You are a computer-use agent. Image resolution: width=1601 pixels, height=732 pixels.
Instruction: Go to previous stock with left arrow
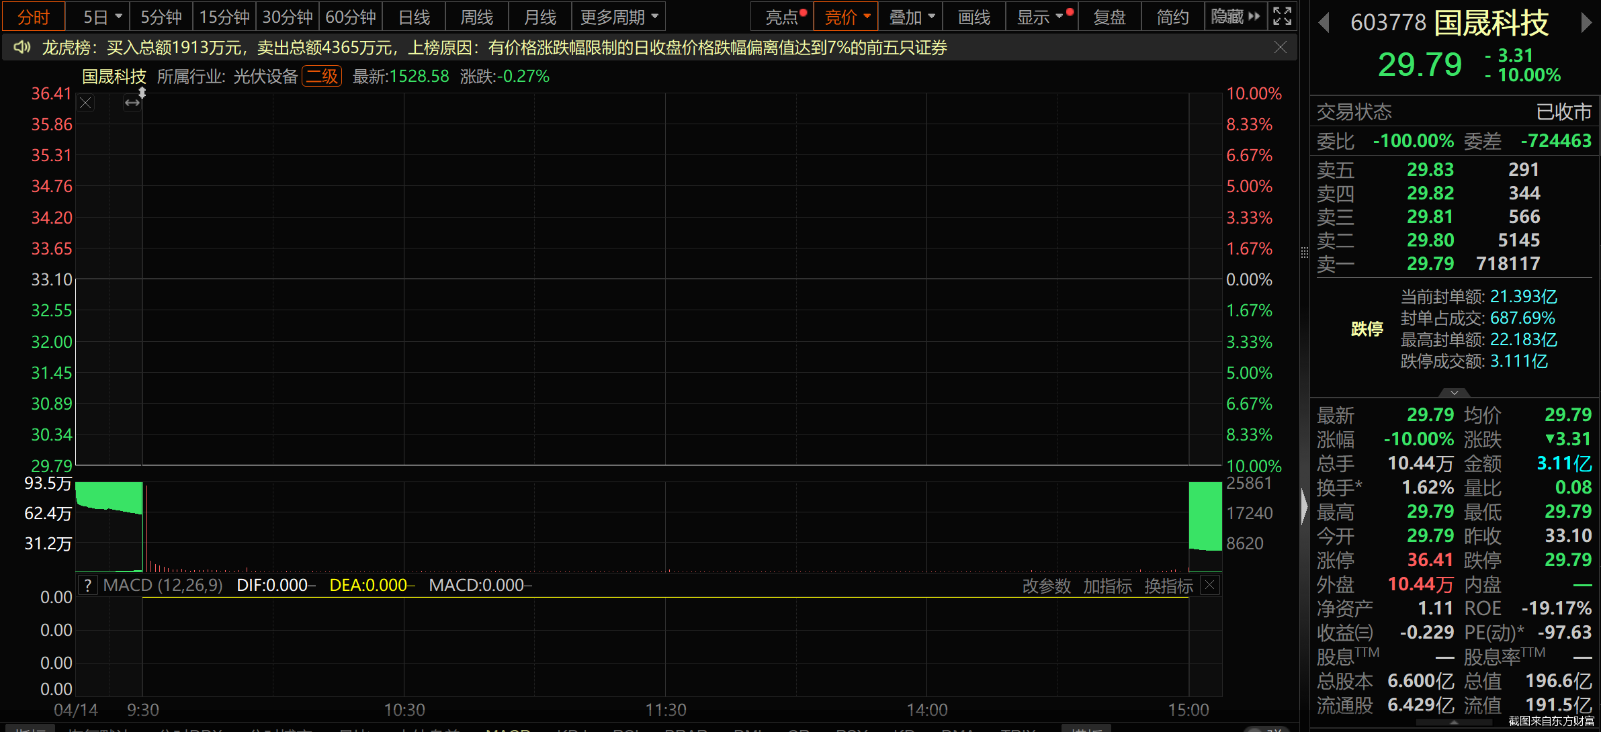pos(1324,23)
